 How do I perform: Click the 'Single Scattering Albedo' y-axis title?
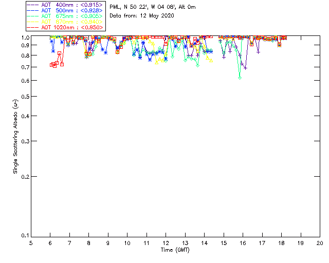(16, 137)
